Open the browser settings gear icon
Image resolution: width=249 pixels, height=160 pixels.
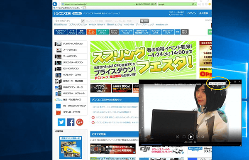(x=206, y=4)
